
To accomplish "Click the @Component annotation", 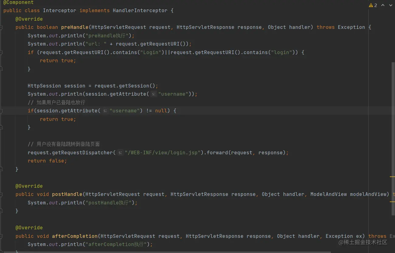I will click(x=18, y=2).
